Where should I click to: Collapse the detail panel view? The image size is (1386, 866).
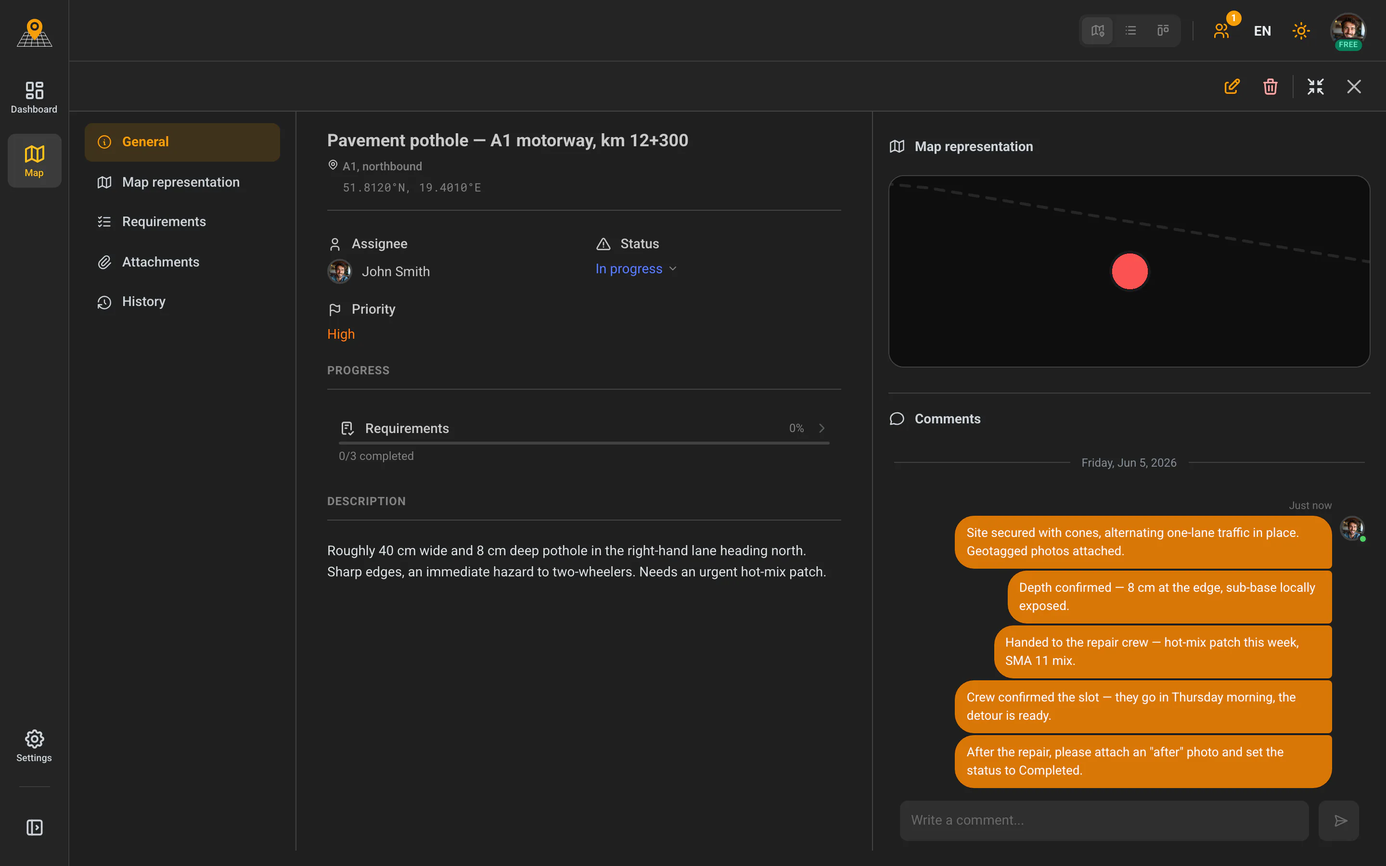tap(1316, 87)
